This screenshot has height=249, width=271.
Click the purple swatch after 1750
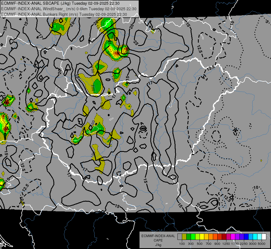(237, 237)
